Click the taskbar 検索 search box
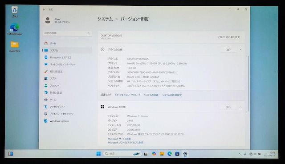The width and height of the screenshot is (285, 164). [122, 154]
